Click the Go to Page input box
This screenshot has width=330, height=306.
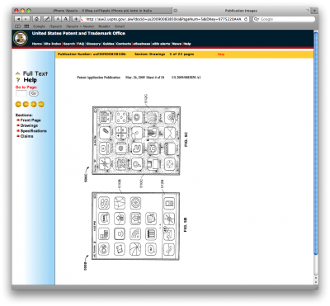(21, 93)
